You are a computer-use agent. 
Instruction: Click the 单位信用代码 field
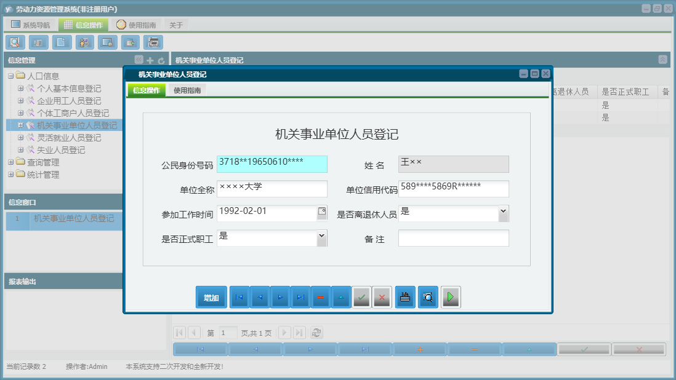tap(454, 189)
